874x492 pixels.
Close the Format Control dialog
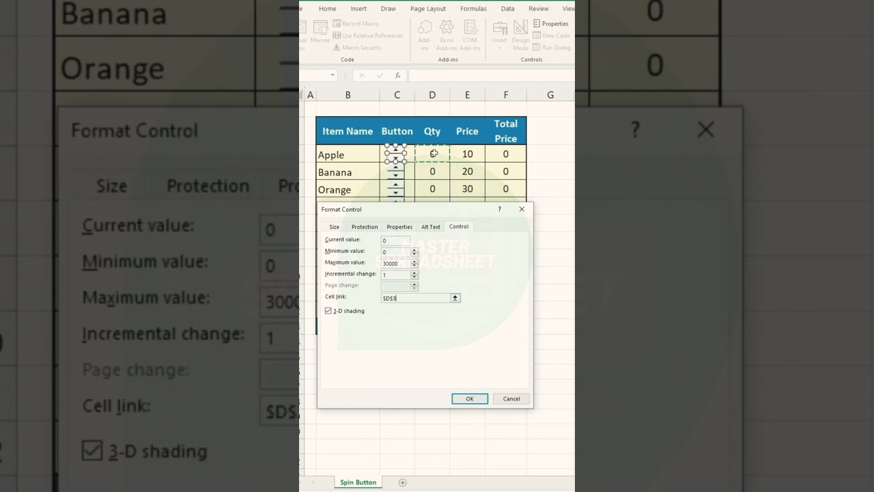[x=522, y=209]
